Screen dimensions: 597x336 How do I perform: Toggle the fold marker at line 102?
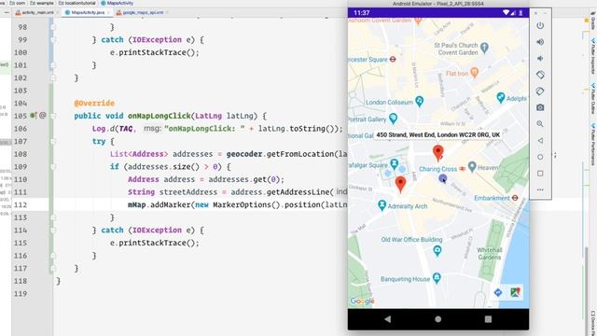coord(53,77)
